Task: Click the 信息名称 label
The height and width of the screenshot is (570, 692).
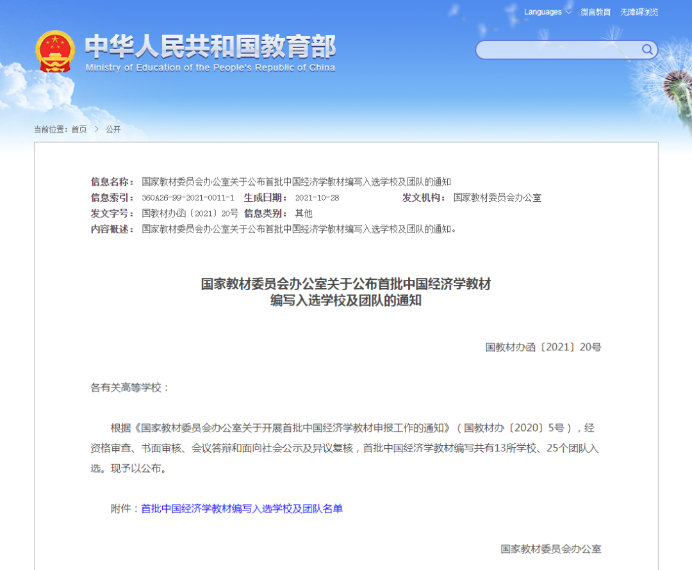Action: click(111, 182)
